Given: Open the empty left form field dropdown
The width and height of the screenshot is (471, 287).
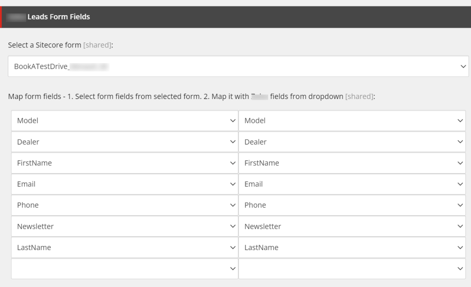Looking at the screenshot, I should [125, 269].
